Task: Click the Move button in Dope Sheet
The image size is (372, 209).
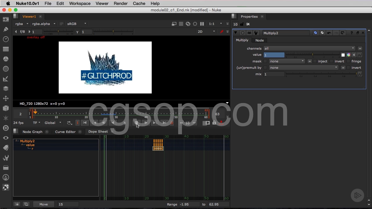Action: tap(44, 204)
